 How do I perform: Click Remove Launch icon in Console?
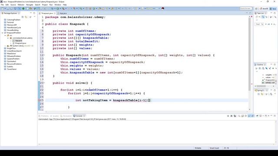pyautogui.click(x=232, y=116)
